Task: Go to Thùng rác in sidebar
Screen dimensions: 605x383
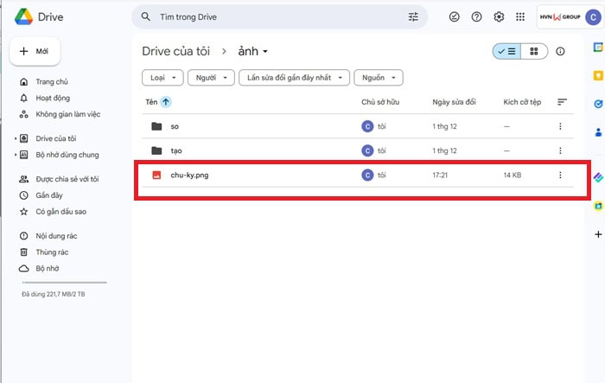Action: [x=52, y=252]
